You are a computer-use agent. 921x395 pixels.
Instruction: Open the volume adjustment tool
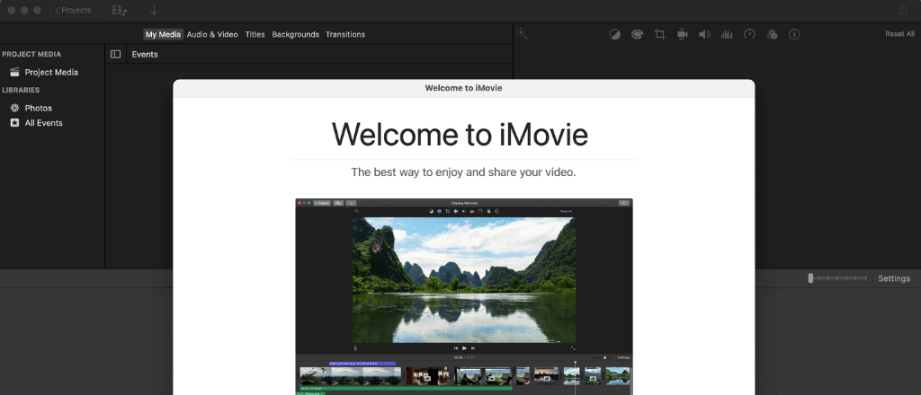704,35
